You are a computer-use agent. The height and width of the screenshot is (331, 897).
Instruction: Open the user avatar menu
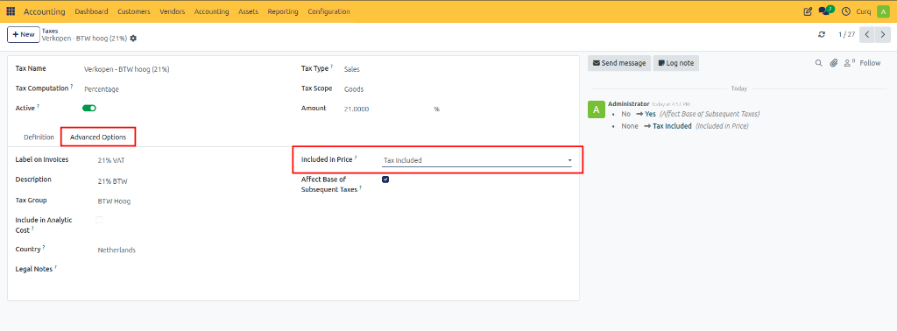(x=883, y=11)
